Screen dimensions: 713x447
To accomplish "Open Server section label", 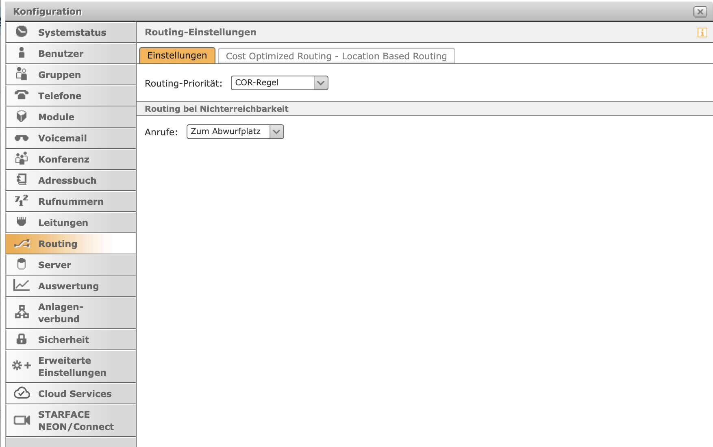I will (x=54, y=265).
